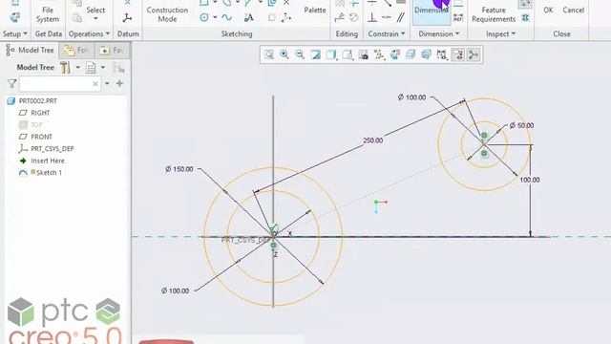Switch to the Favorites tab

[x=112, y=50]
